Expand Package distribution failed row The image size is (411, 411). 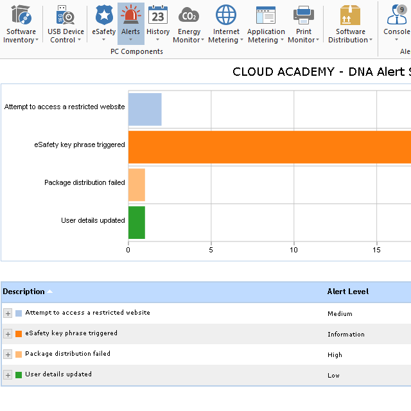(x=8, y=354)
